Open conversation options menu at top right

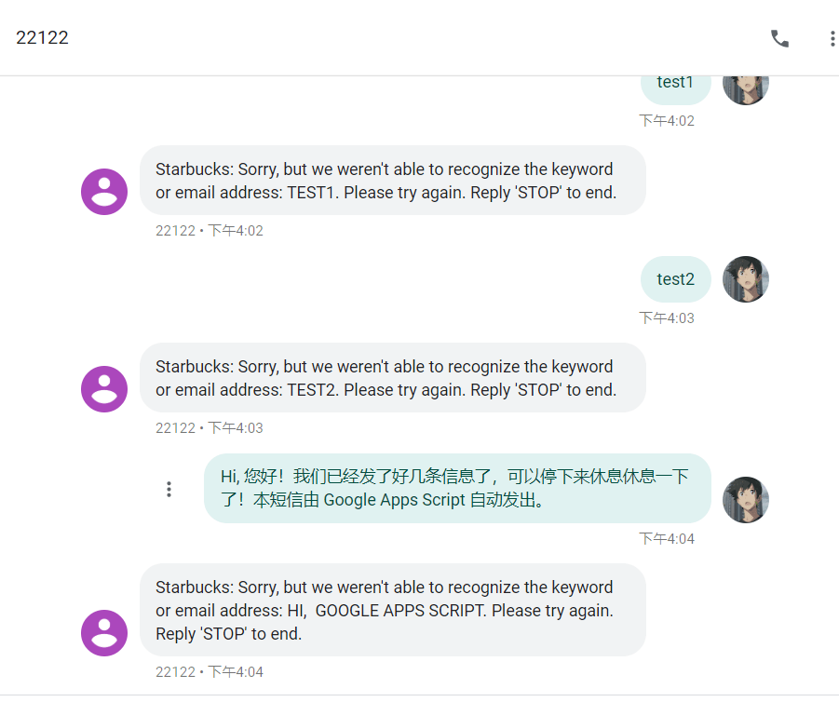[832, 38]
